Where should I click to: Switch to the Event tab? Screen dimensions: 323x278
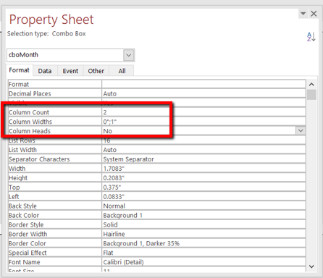[70, 71]
